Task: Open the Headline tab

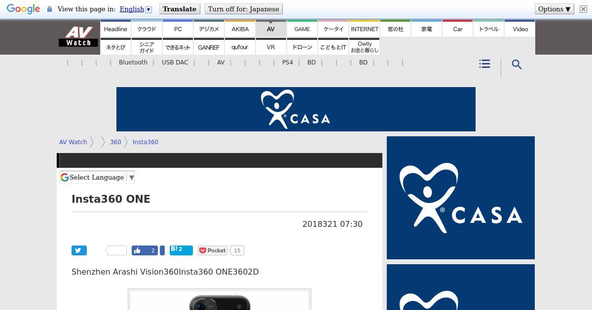Action: (115, 29)
